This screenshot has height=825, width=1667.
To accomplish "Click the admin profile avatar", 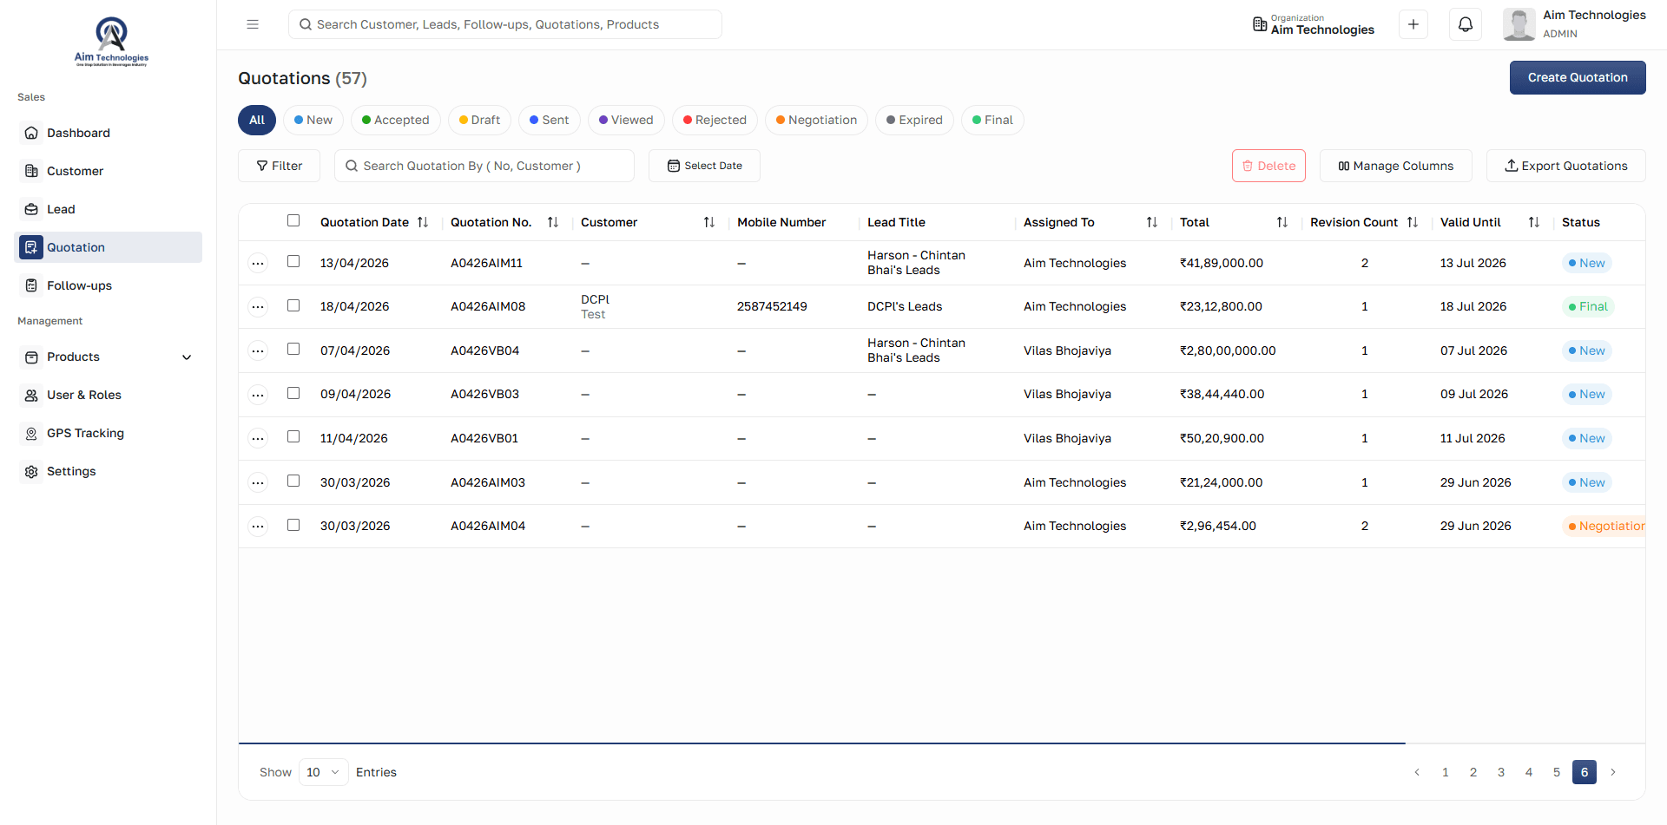I will (x=1519, y=24).
